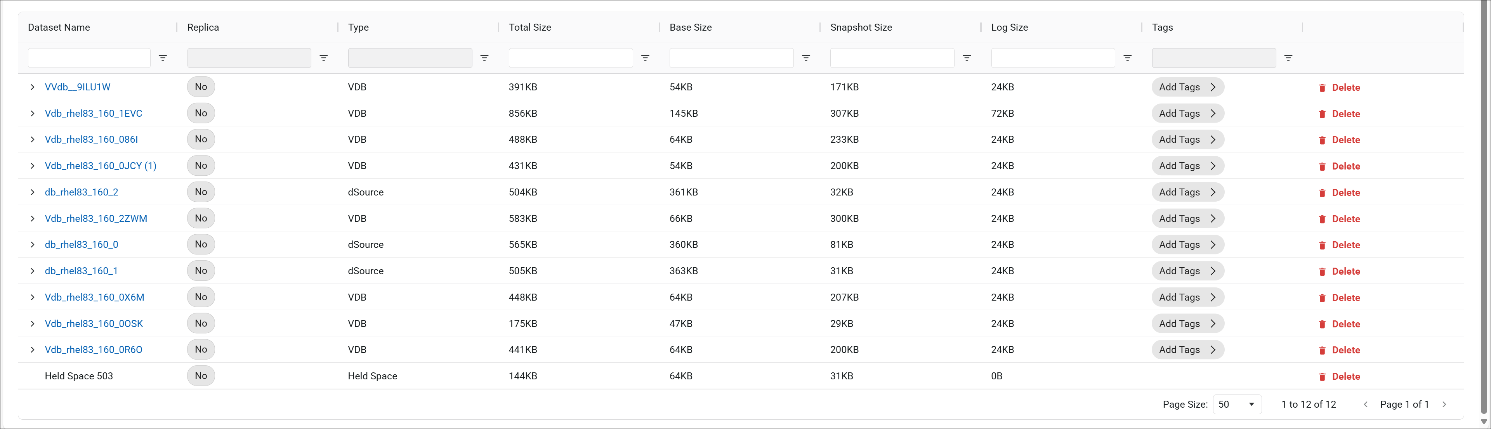This screenshot has height=429, width=1491.
Task: Expand the Vdb_rhel83_160_1EVC row
Action: (x=33, y=113)
